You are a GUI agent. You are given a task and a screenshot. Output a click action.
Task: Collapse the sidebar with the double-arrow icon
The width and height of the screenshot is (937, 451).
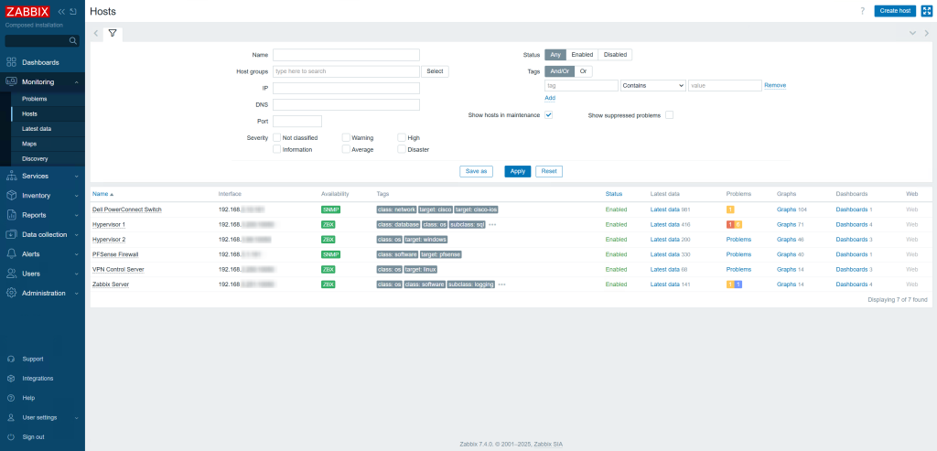pyautogui.click(x=61, y=11)
